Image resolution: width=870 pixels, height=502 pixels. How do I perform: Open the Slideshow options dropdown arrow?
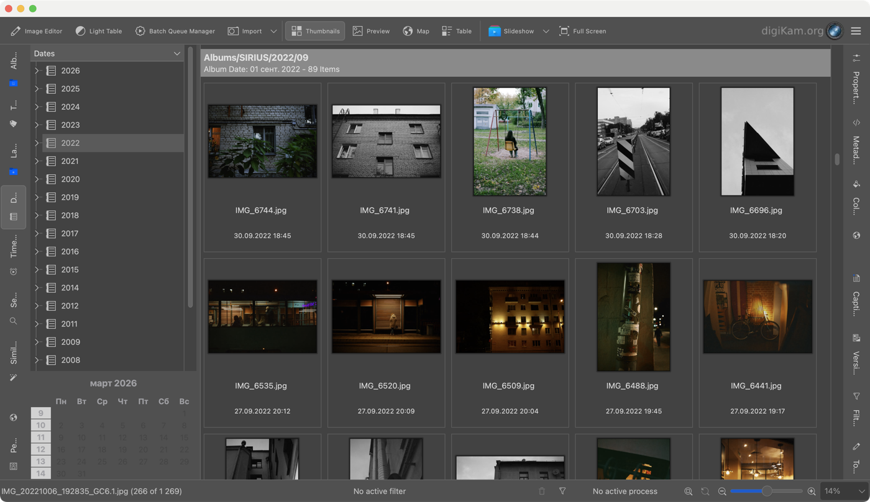point(546,31)
